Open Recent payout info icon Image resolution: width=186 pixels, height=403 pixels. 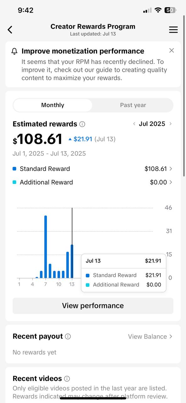point(68,337)
